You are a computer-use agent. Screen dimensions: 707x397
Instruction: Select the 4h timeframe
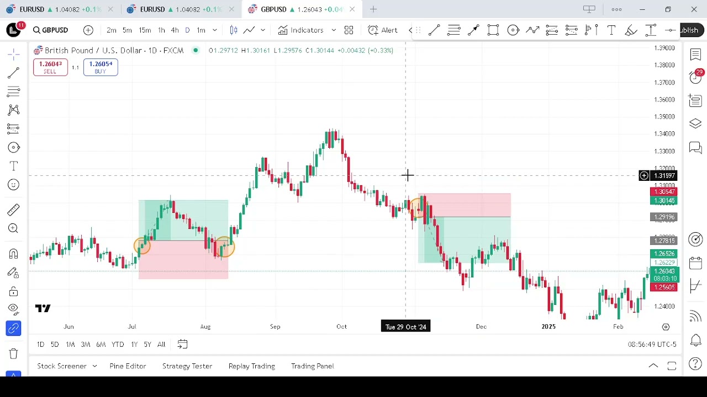pos(175,30)
